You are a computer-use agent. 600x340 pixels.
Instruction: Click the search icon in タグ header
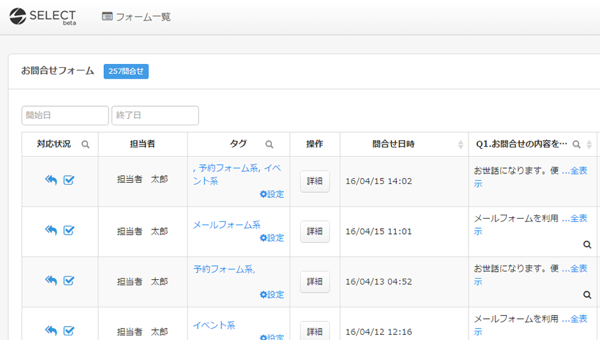coord(269,145)
